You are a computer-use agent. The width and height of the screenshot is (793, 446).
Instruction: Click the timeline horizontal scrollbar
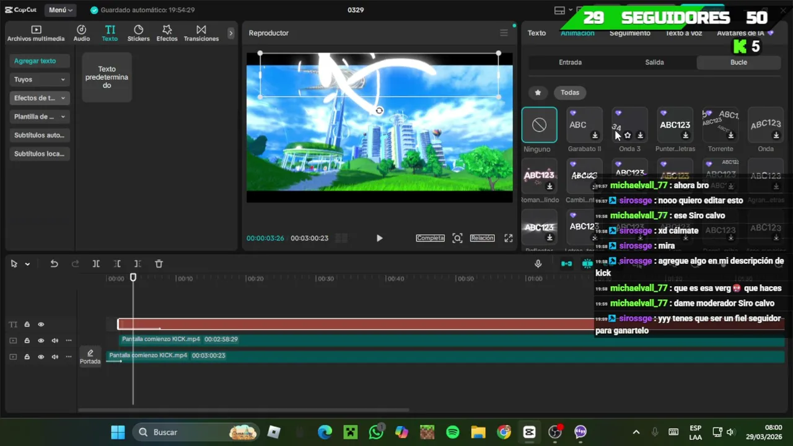243,409
